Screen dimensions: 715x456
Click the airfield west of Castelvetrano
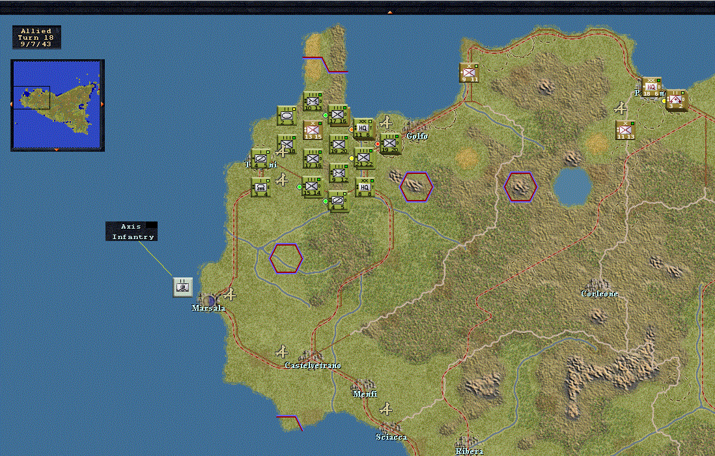pyautogui.click(x=282, y=351)
